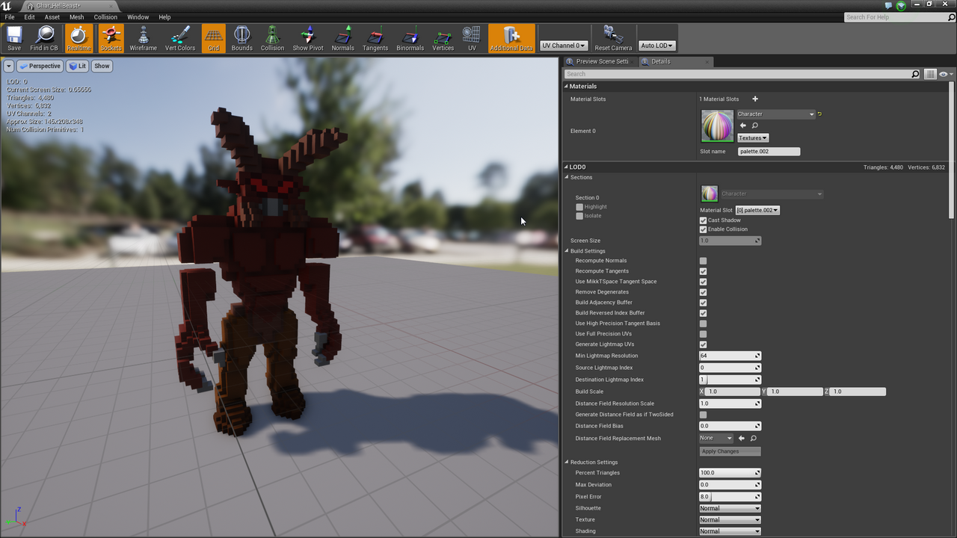The height and width of the screenshot is (538, 957).
Task: Toggle Sockets display in toolbar
Action: click(x=111, y=38)
